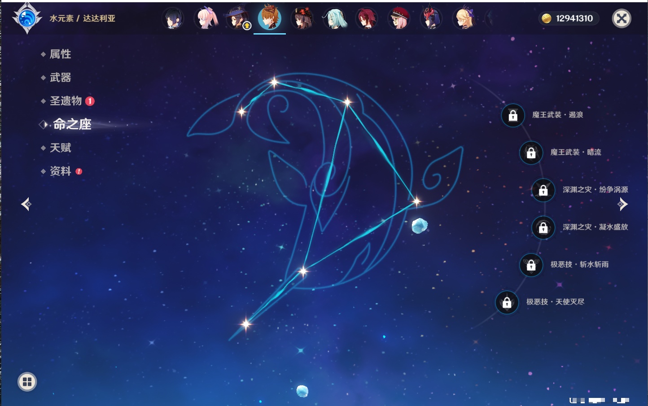Screen dimensions: 648x406
Task: Click the Mora coin icon
Action: pyautogui.click(x=546, y=18)
